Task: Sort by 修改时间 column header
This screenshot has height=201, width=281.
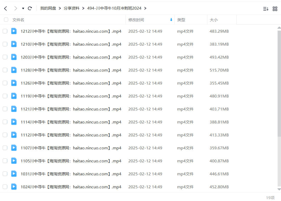Action: 136,20
